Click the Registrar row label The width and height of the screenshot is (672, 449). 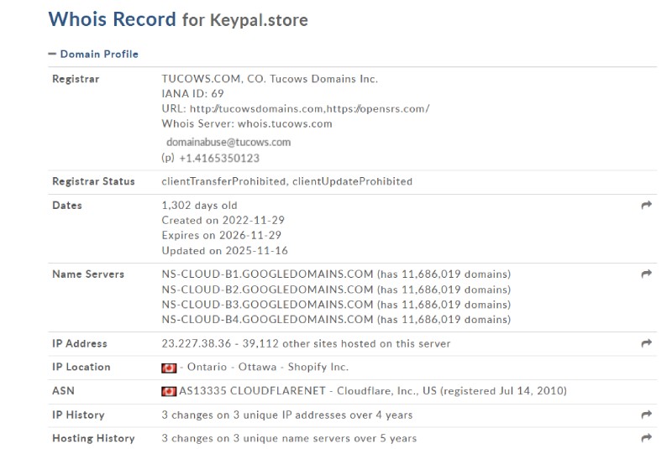pos(76,79)
